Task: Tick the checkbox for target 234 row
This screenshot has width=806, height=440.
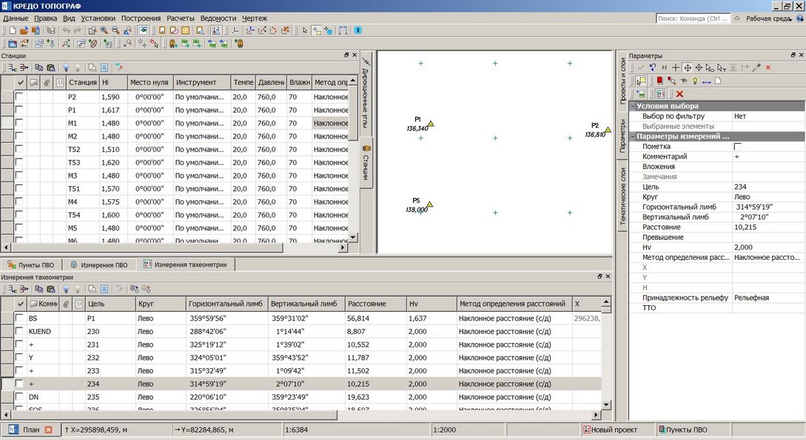Action: (19, 384)
